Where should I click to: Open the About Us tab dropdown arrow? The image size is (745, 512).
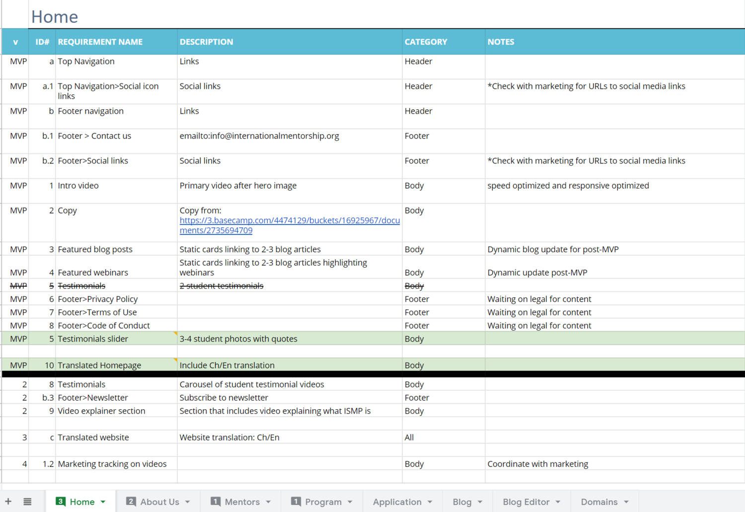[x=187, y=502]
